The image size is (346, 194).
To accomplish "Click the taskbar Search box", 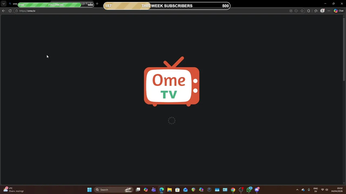I will (114, 190).
